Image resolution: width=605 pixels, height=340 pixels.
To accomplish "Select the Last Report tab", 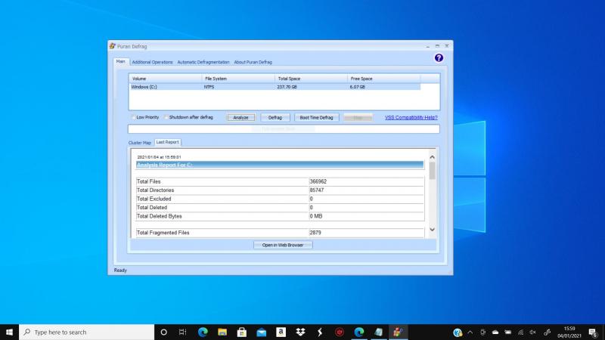I will [167, 142].
